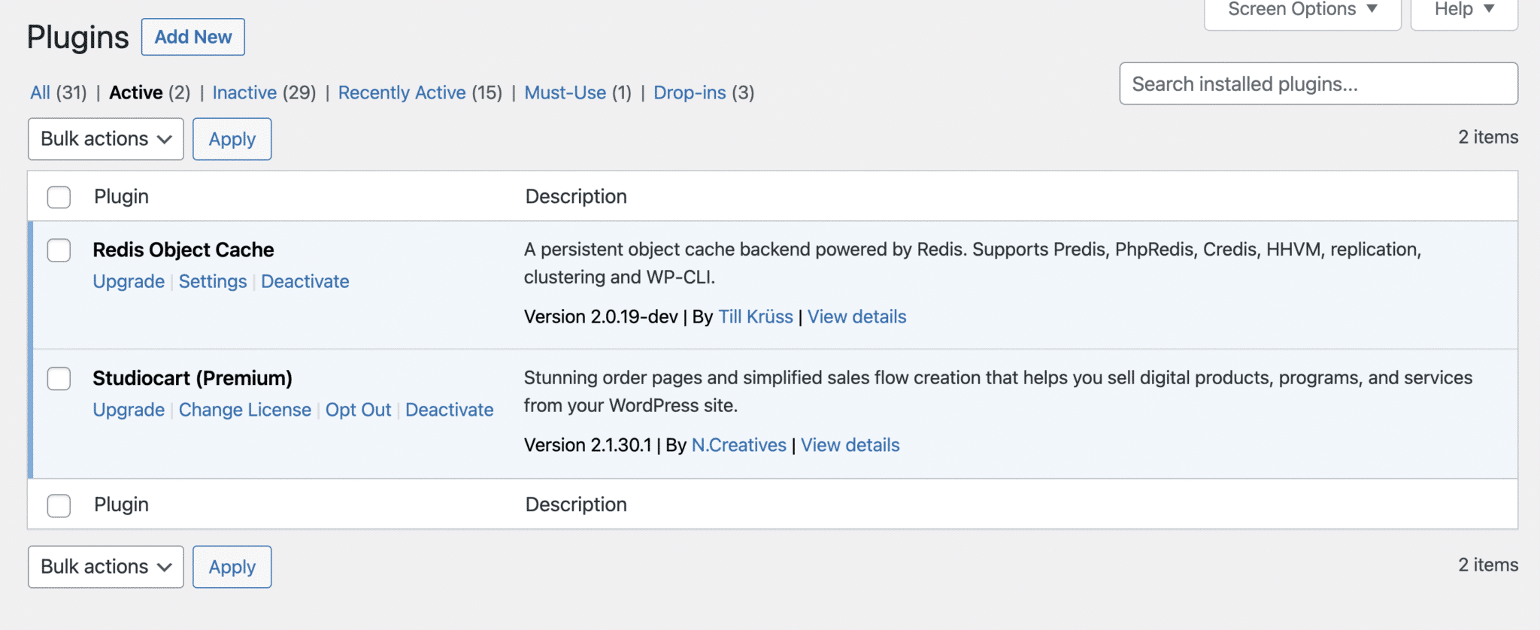The width and height of the screenshot is (1540, 630).
Task: Open the top Bulk actions dropdown
Action: (106, 139)
